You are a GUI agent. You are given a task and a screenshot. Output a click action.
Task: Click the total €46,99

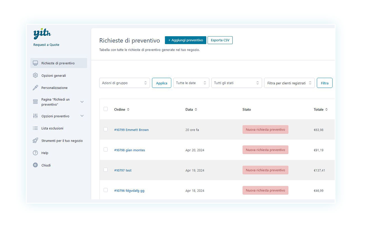click(318, 190)
